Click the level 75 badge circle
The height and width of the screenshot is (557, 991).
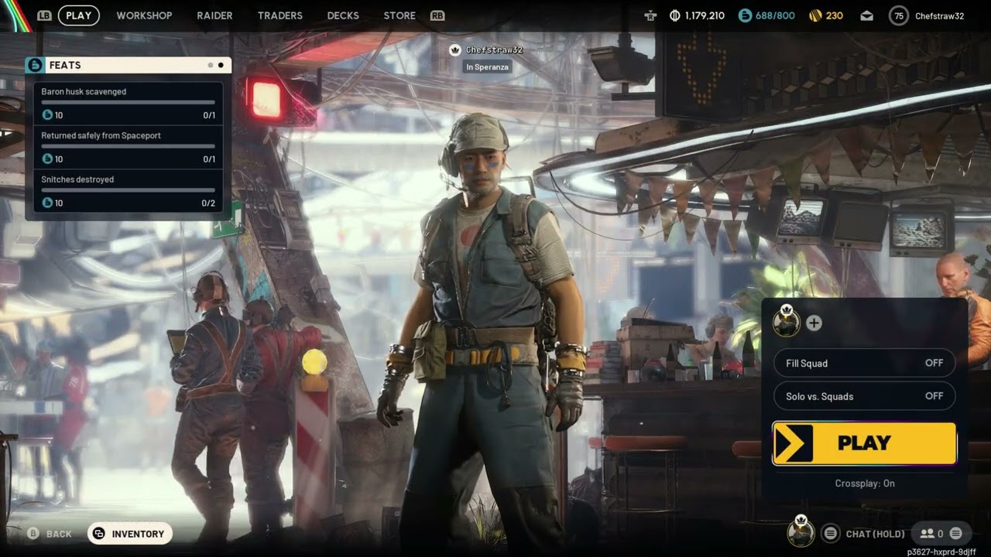point(898,15)
